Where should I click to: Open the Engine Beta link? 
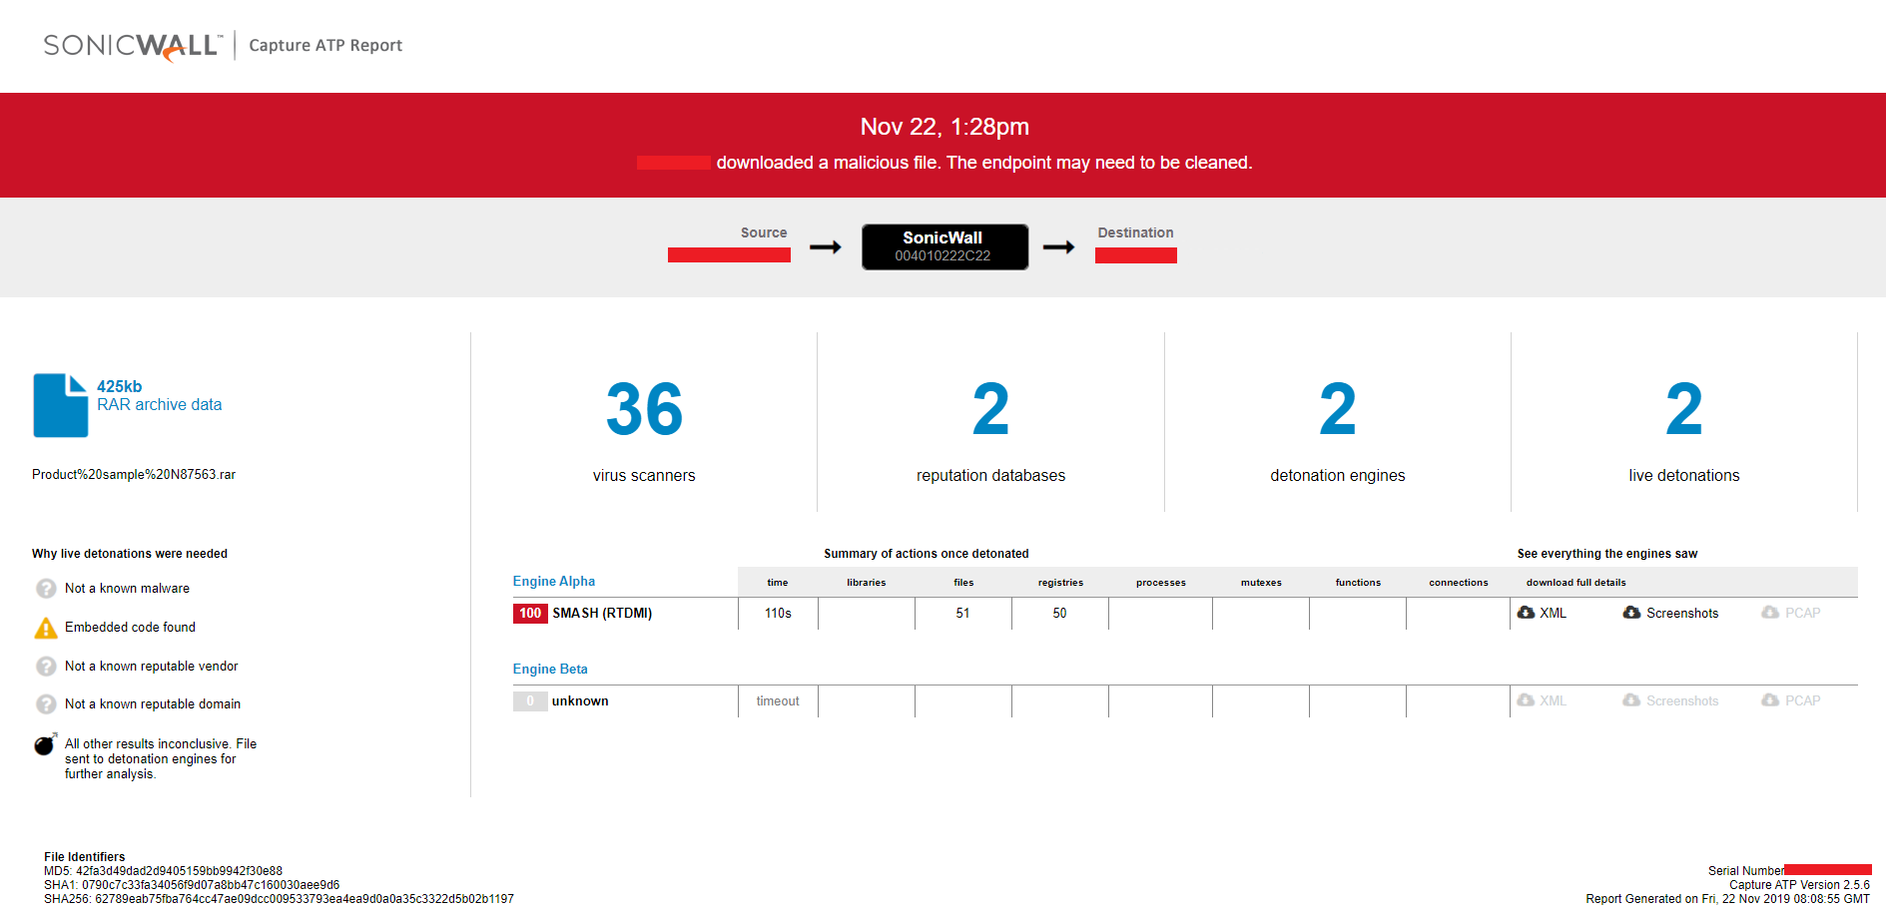click(x=550, y=670)
